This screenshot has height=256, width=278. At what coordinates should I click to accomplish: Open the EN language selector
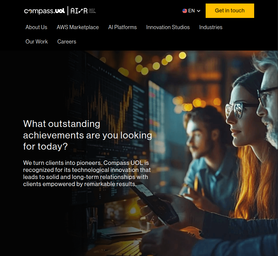click(x=191, y=11)
